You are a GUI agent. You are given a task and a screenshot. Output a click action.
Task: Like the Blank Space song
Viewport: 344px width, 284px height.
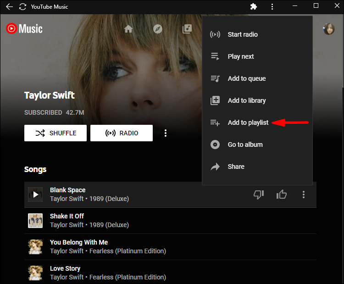(x=282, y=195)
